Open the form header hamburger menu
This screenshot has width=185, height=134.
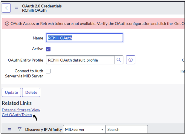click(x=16, y=8)
